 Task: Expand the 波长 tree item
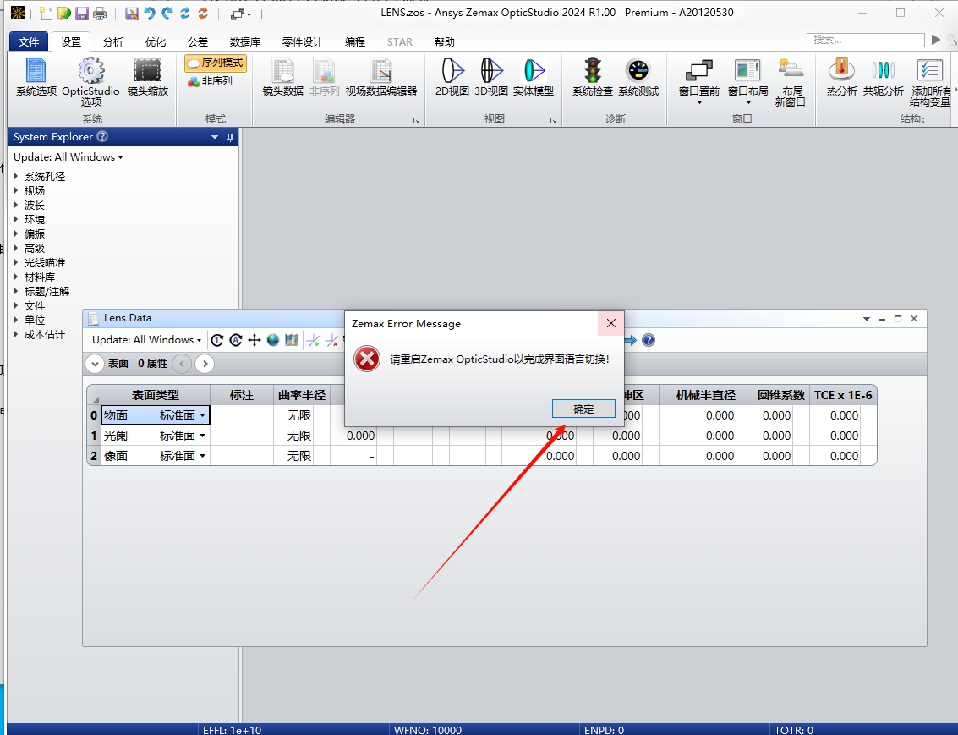tap(17, 206)
